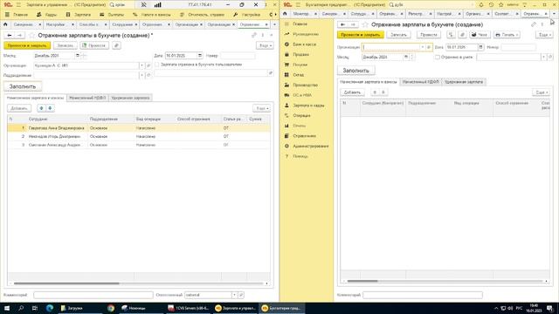Open Помощь section in Бухгалтерия sidebar
This screenshot has height=314, width=559.
coord(300,156)
